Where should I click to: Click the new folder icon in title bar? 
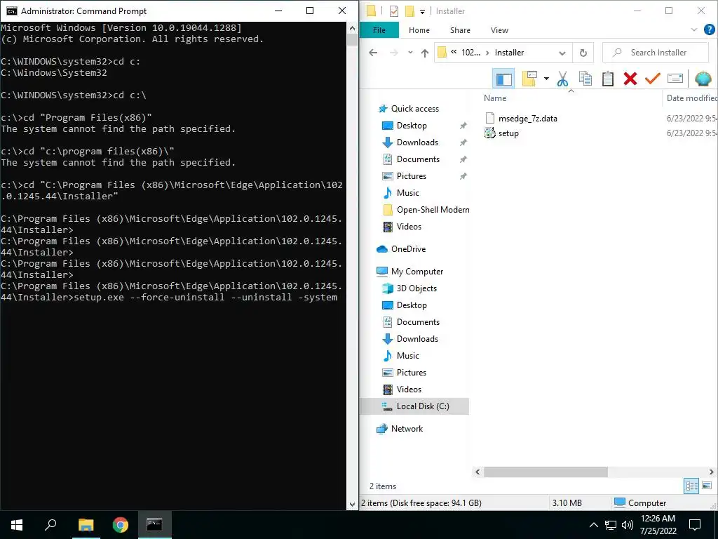click(409, 11)
